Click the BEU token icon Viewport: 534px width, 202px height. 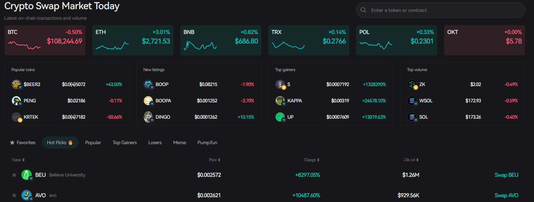coord(27,175)
